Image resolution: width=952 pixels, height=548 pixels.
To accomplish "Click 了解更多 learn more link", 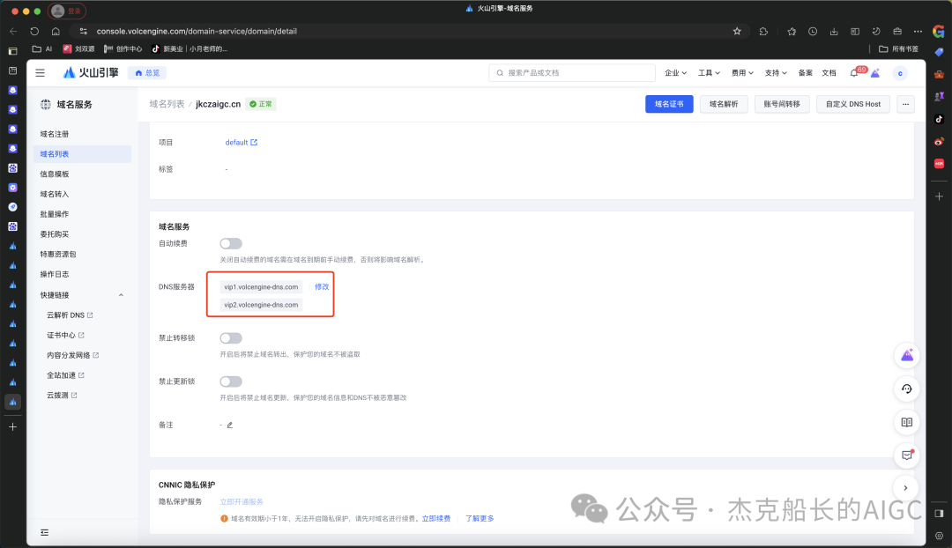I will [x=480, y=519].
